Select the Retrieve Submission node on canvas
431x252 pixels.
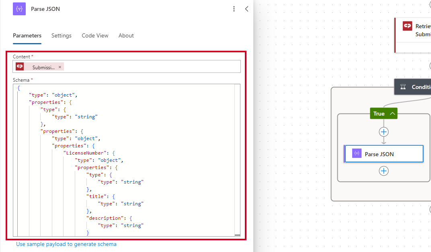[x=413, y=35]
